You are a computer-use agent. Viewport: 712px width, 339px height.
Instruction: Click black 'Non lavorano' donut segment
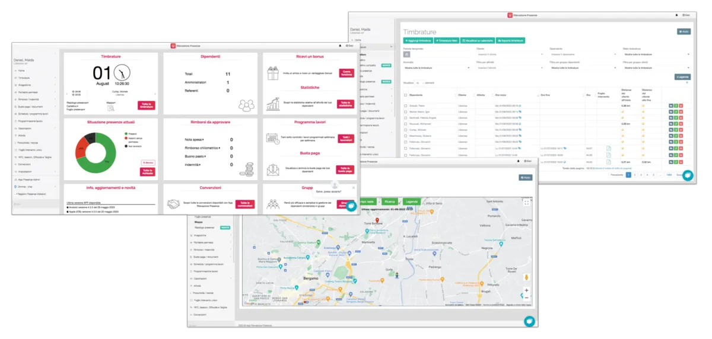point(90,137)
